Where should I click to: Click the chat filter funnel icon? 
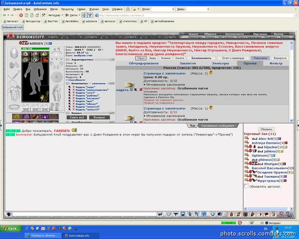coord(175,214)
